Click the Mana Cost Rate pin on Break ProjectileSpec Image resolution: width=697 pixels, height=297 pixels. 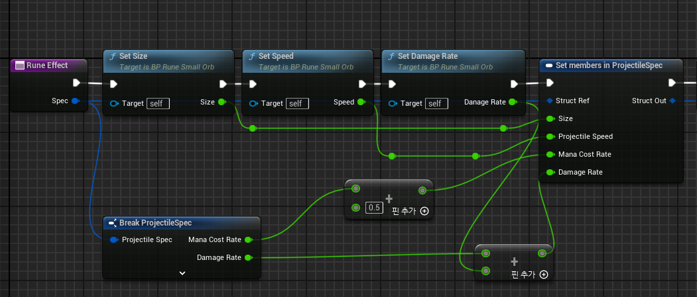point(249,240)
